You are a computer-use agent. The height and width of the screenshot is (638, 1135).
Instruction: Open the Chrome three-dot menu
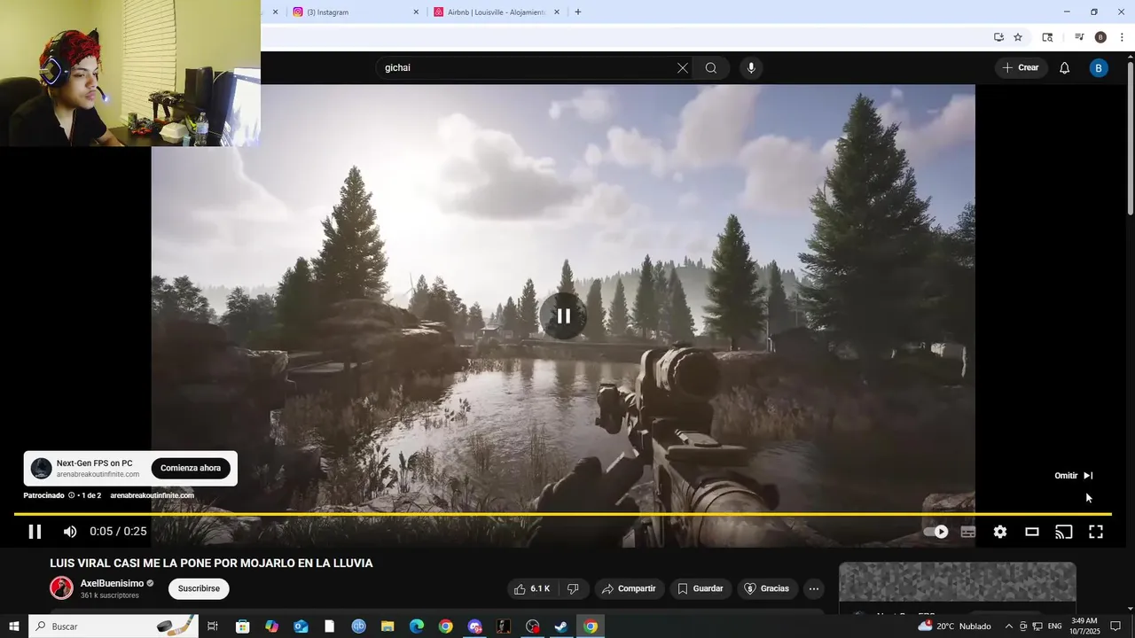[x=1122, y=37]
